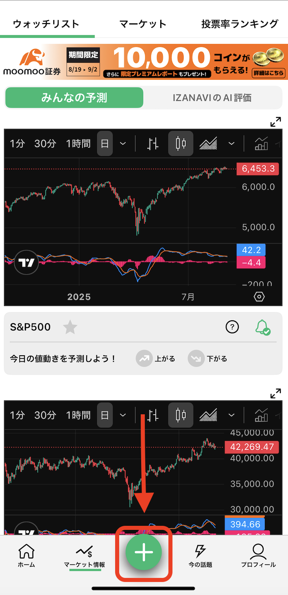Predict 上がる for S&P500 today

coord(156,359)
